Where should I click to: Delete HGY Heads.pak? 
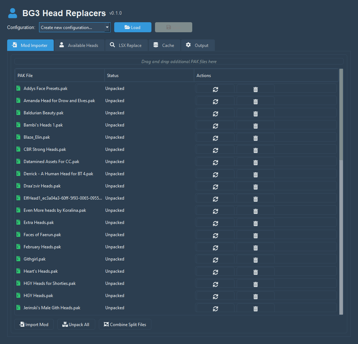pos(256,296)
